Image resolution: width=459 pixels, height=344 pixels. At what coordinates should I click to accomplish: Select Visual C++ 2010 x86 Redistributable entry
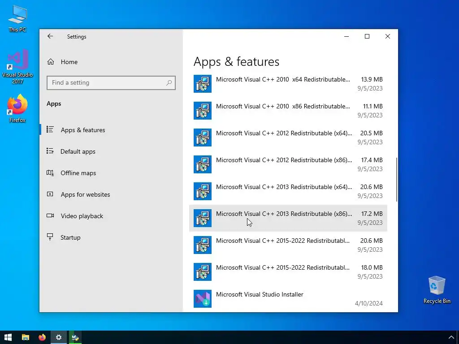coord(288,111)
